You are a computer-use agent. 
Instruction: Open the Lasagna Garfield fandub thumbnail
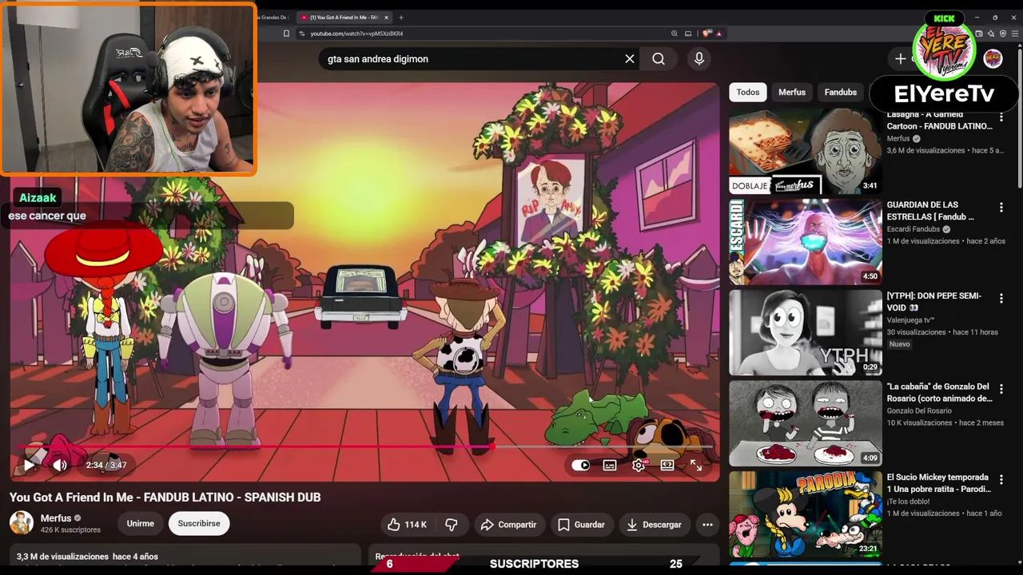click(805, 151)
